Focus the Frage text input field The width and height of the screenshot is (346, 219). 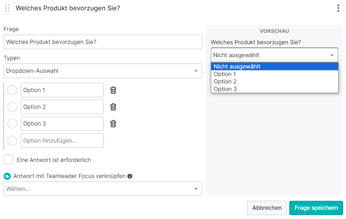103,42
